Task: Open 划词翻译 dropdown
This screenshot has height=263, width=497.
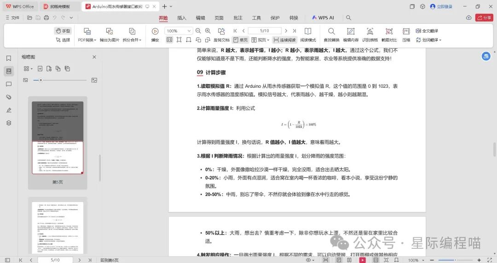Action: [x=428, y=40]
